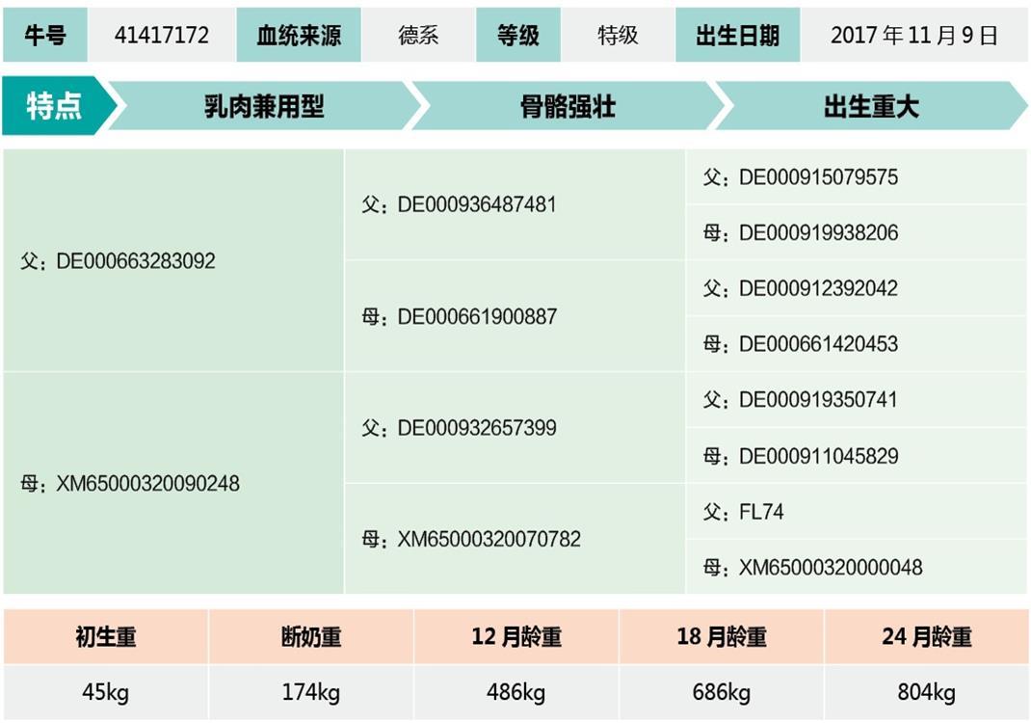
Task: Click the 特点 arrow label
Action: click(54, 106)
